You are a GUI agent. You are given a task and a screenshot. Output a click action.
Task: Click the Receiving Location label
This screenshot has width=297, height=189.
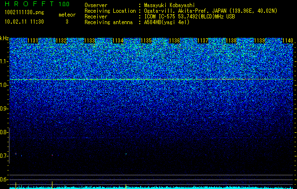tap(110, 11)
